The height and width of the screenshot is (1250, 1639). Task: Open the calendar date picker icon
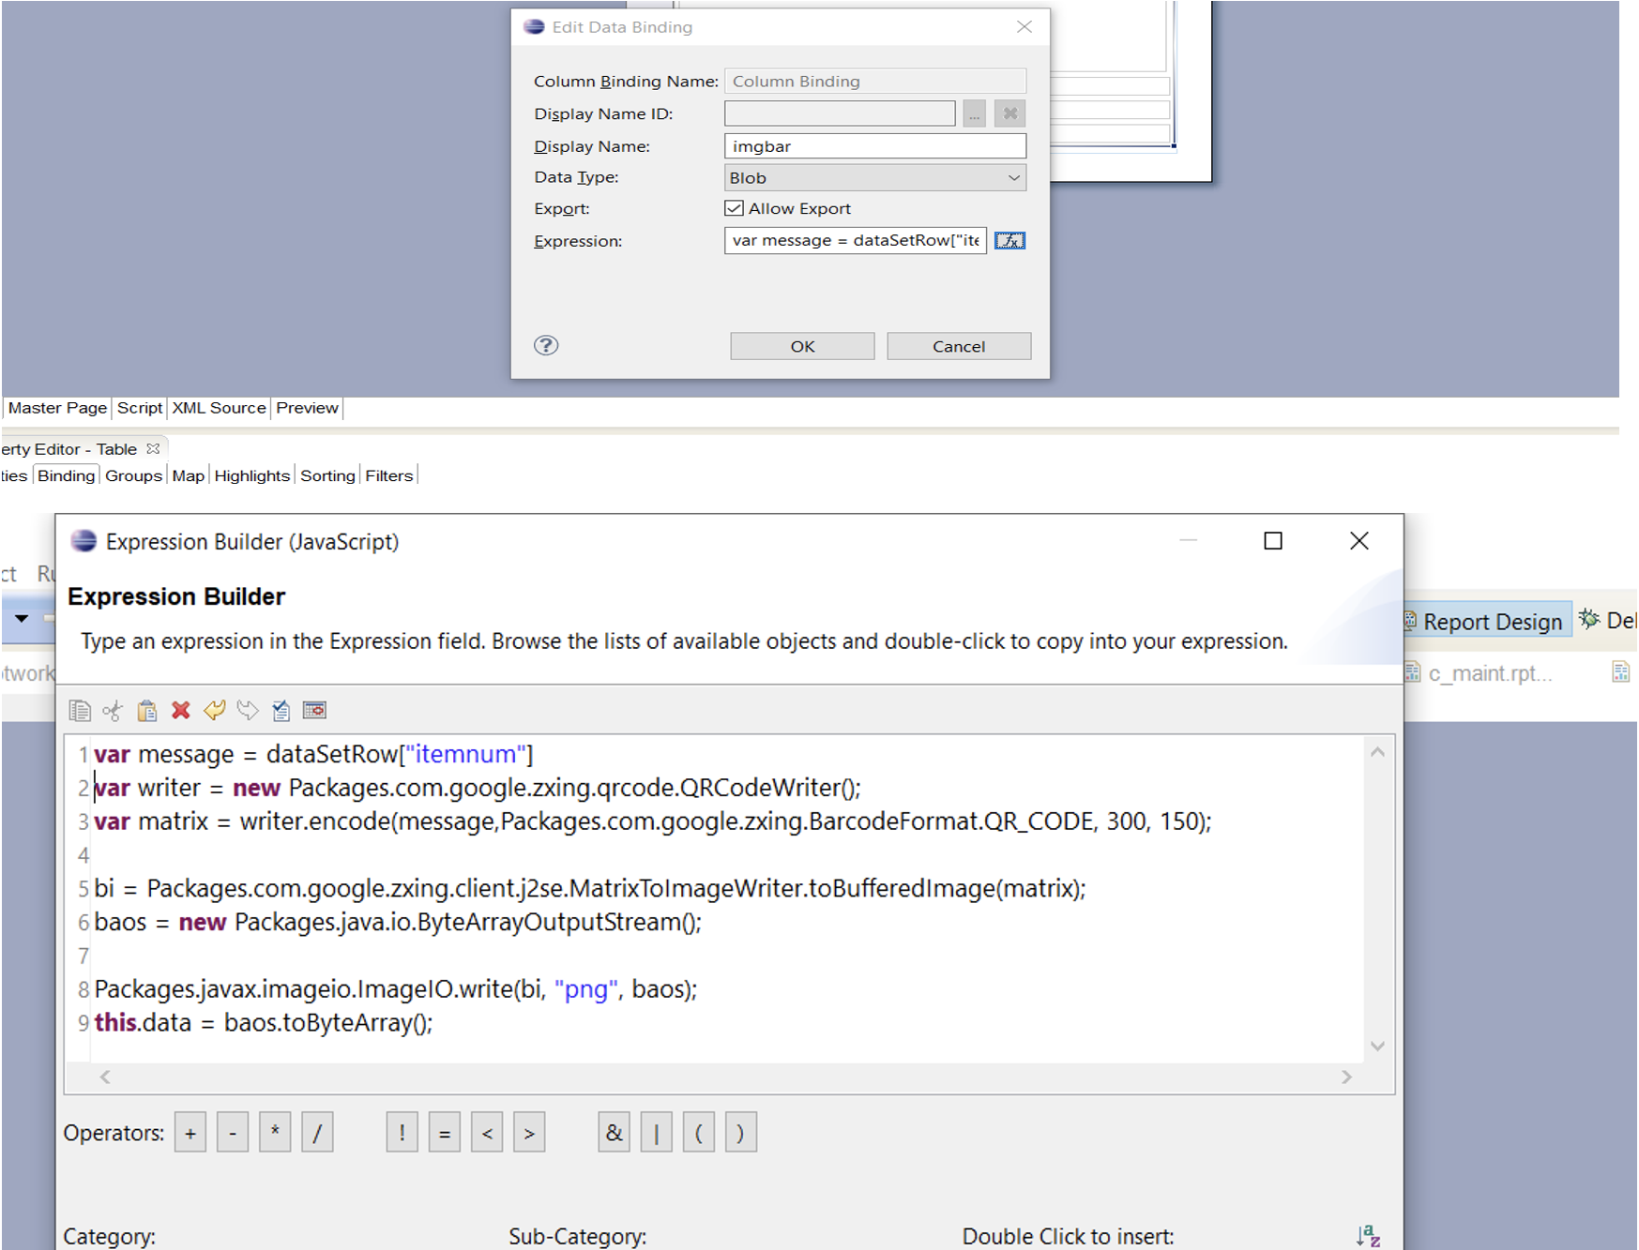point(314,711)
